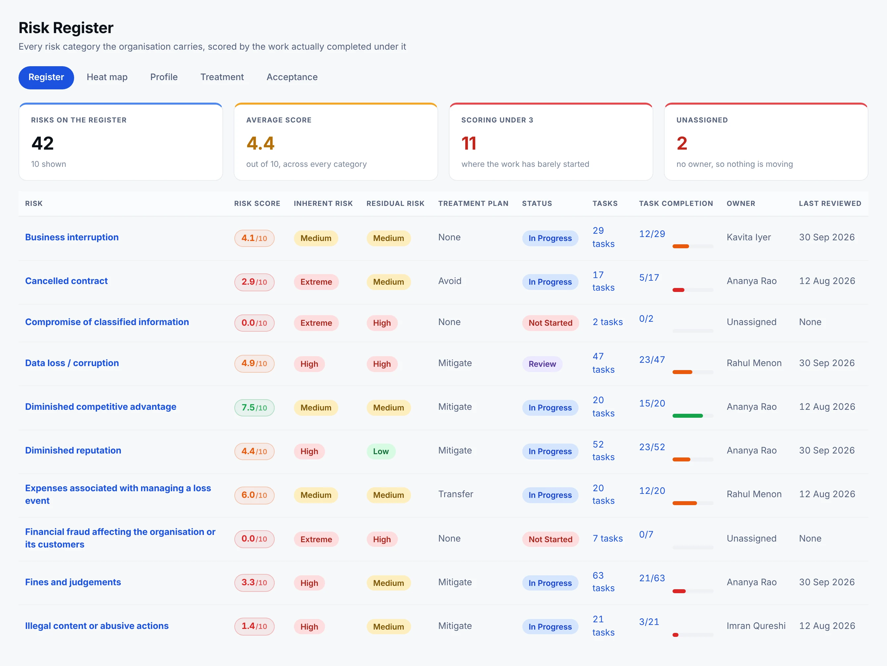Open the Financial fraud risk link
The width and height of the screenshot is (887, 666).
pos(120,538)
